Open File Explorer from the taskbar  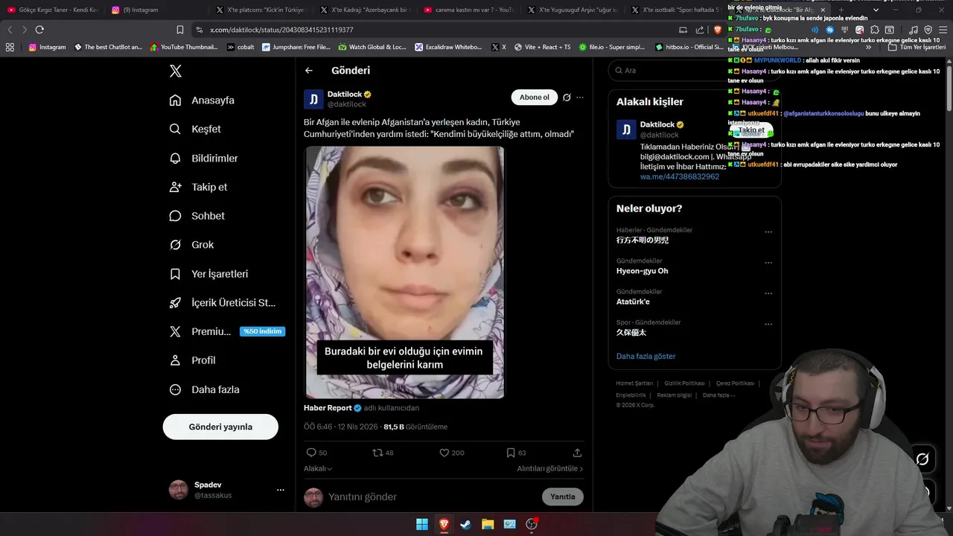tap(488, 524)
